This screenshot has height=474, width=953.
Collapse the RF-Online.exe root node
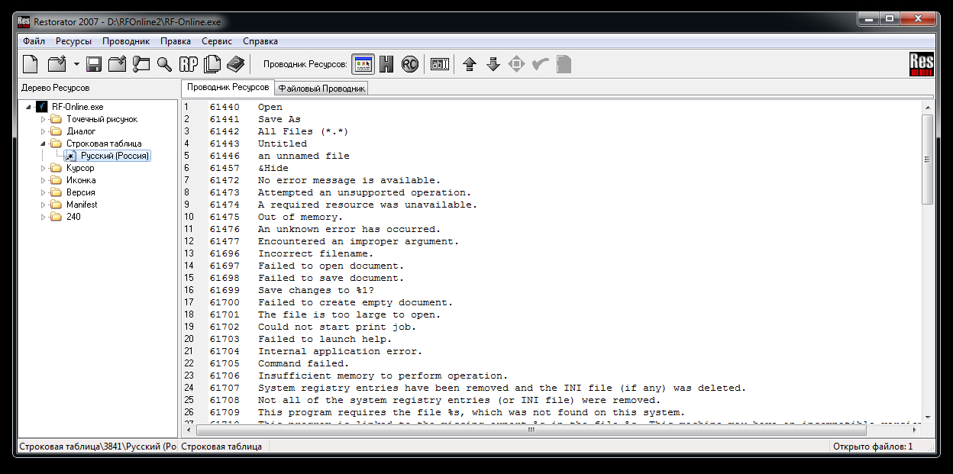coord(29,107)
